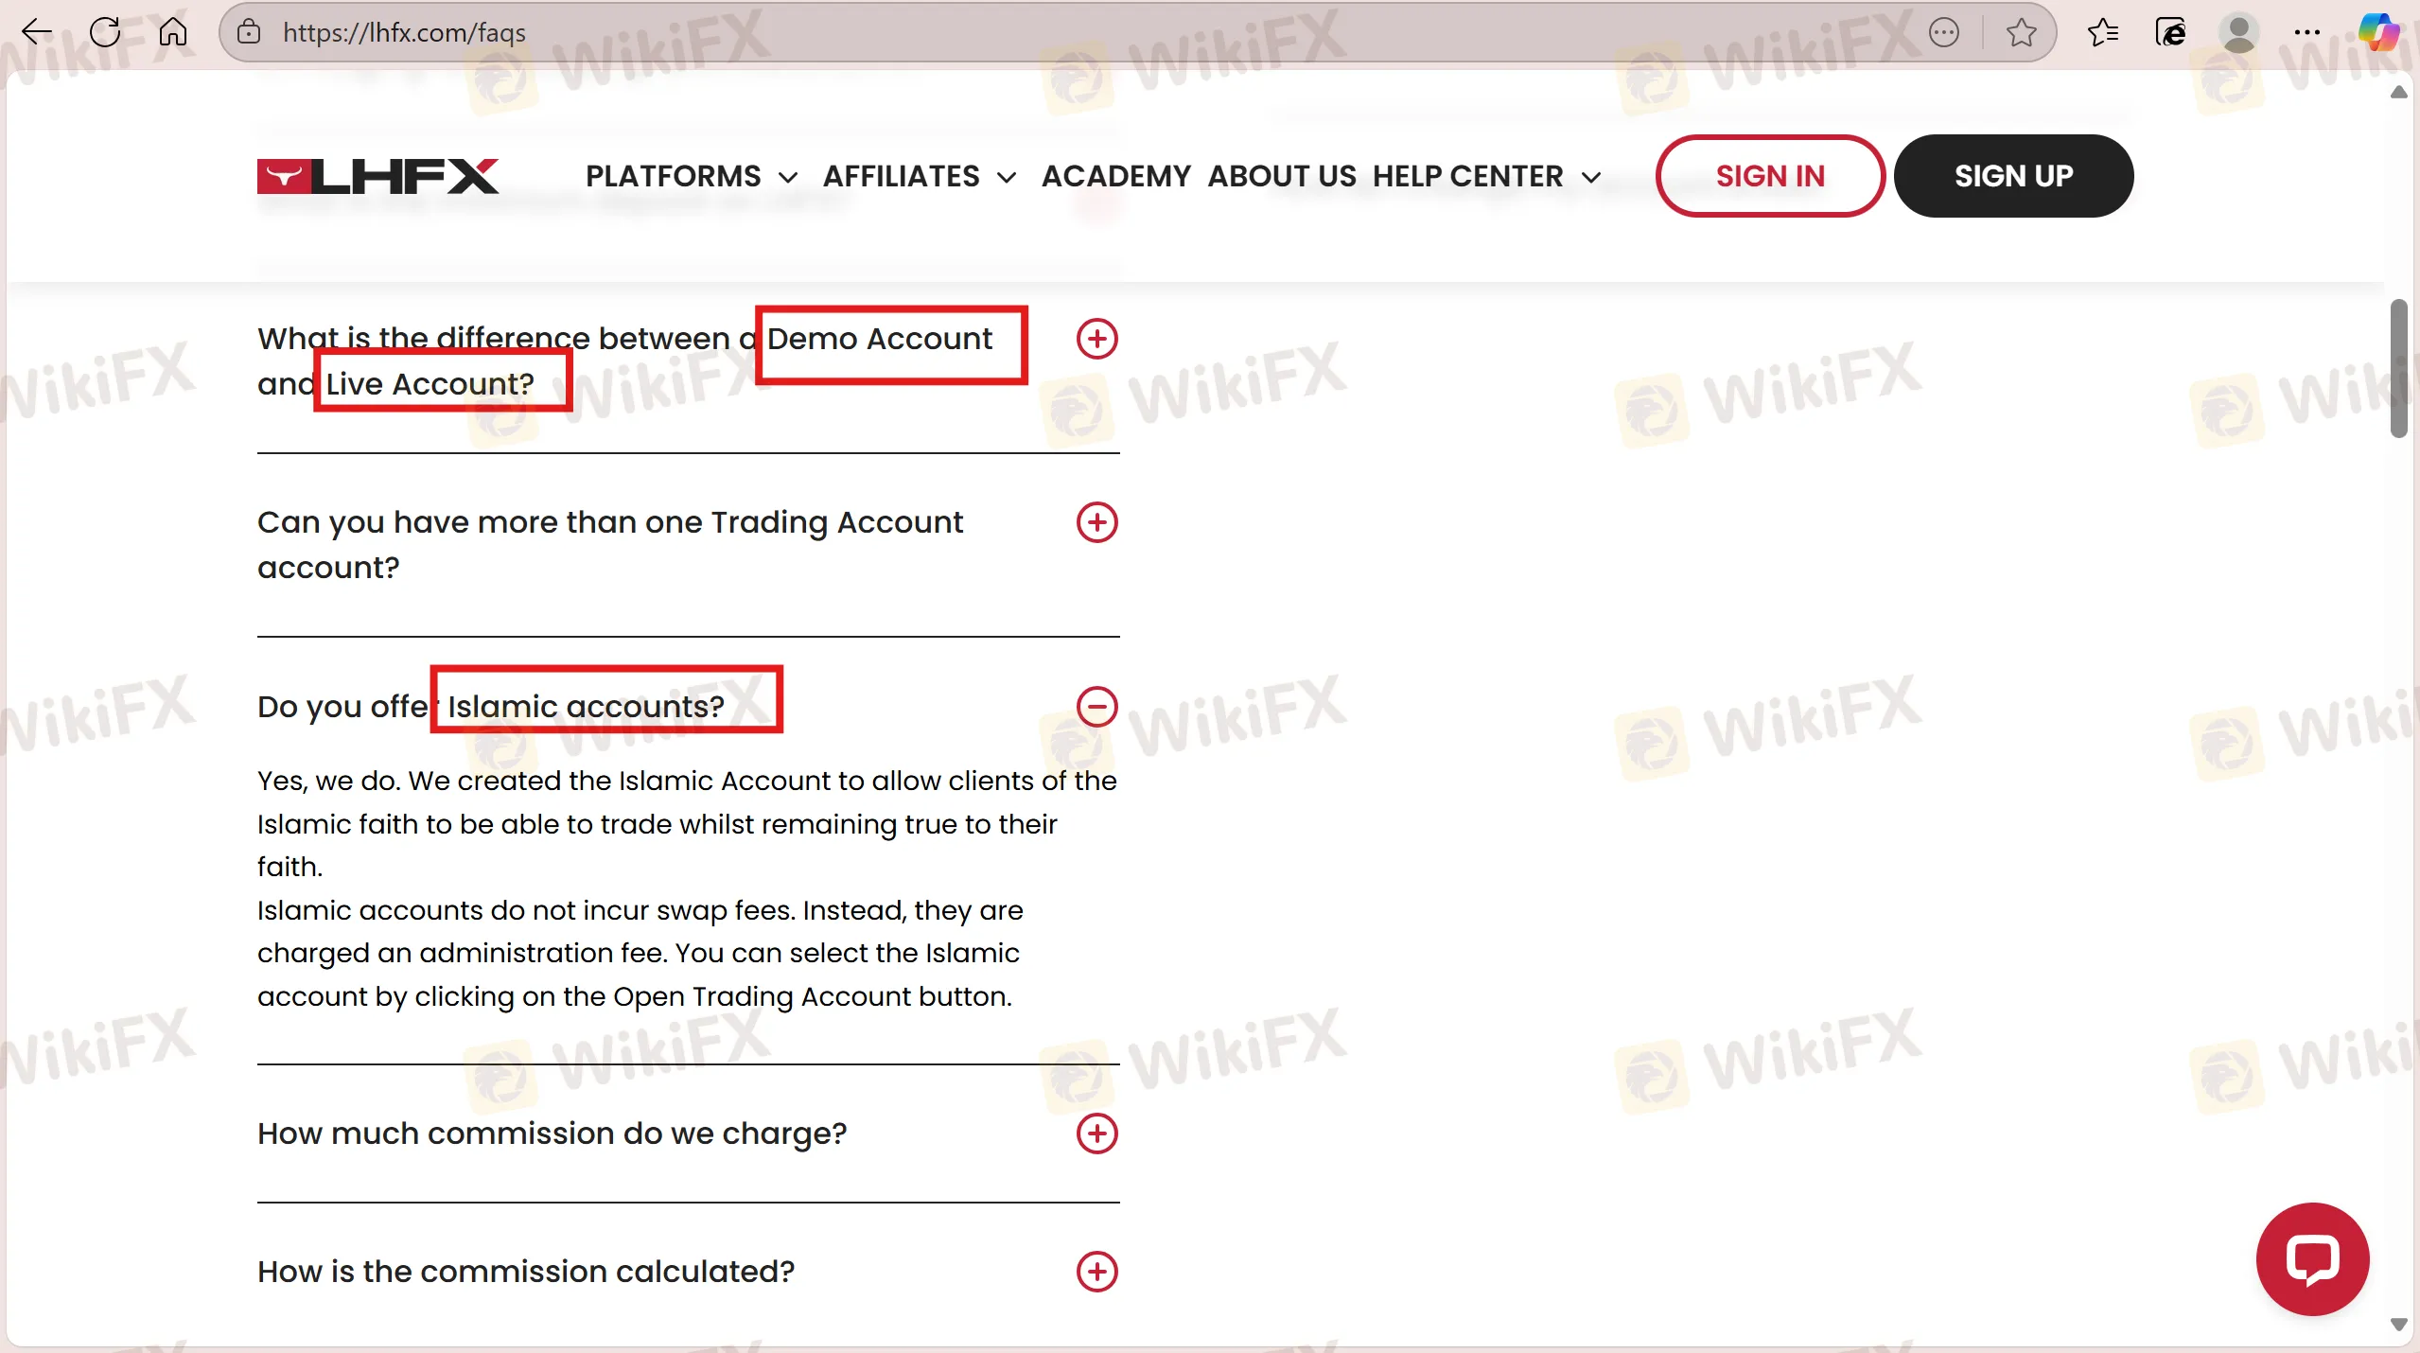Open the live chat bubble
Screen dimensions: 2420x1353
(x=2311, y=1259)
